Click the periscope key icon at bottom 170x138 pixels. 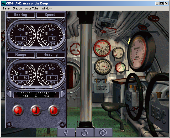tap(66, 132)
